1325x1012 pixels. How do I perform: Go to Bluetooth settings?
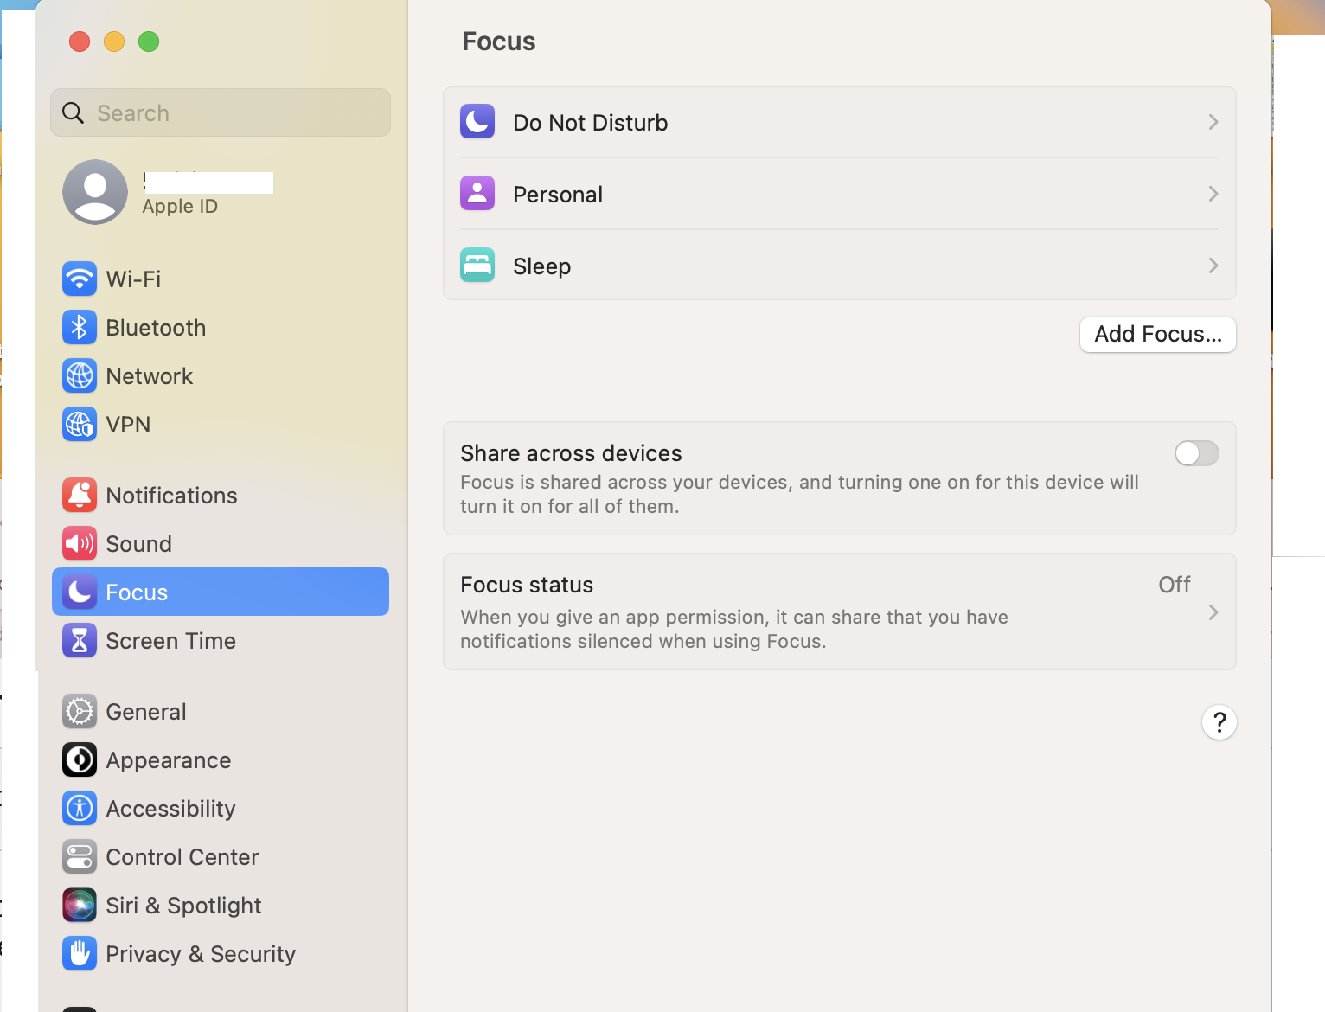[x=221, y=327]
